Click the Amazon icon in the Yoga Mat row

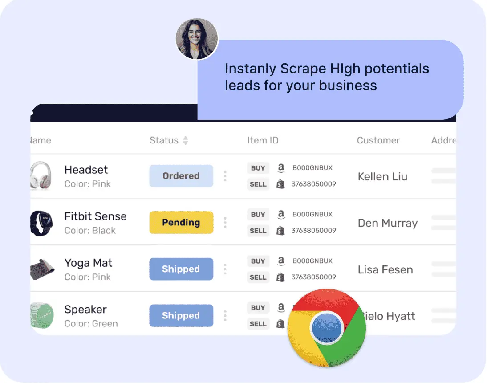[x=281, y=261]
